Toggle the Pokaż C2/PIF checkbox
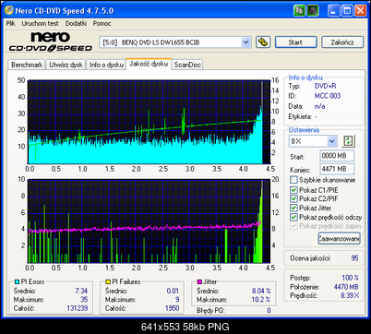Image resolution: width=371 pixels, height=334 pixels. [293, 198]
